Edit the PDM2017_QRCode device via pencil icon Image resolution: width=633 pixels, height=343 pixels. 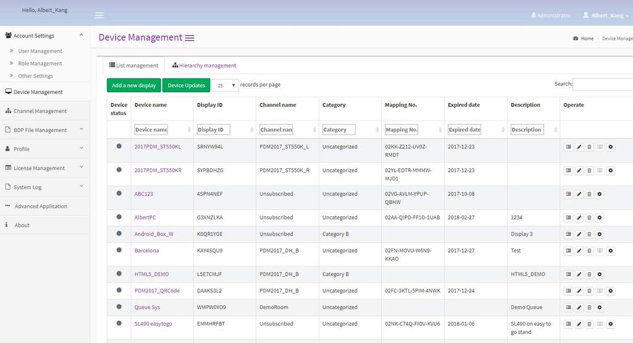(579, 291)
